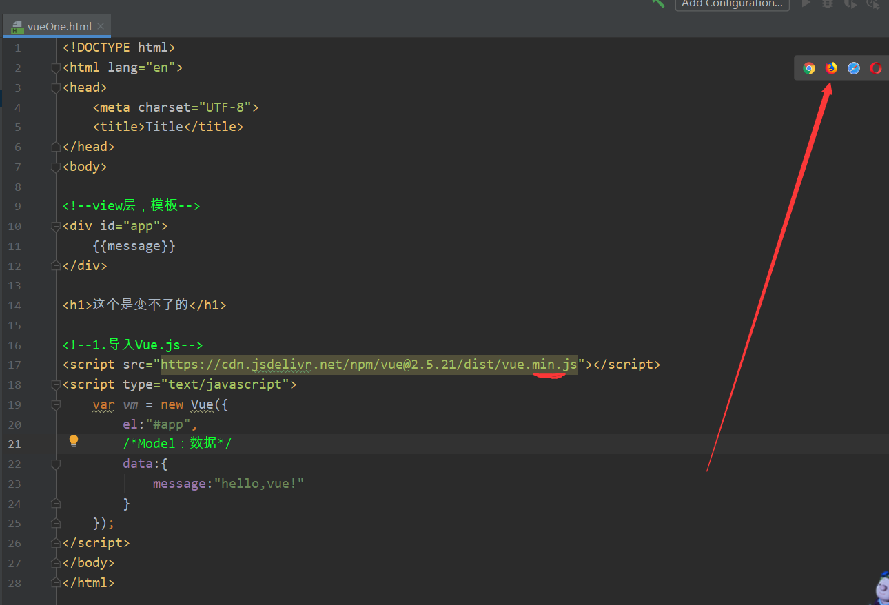Viewport: 889px width, 605px height.
Task: Click the DOCTYPE html declaration text
Action: coord(119,48)
